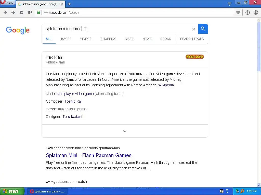This screenshot has width=261, height=195.
Task: Open the Speed Dial grid
Action: tap(30, 13)
